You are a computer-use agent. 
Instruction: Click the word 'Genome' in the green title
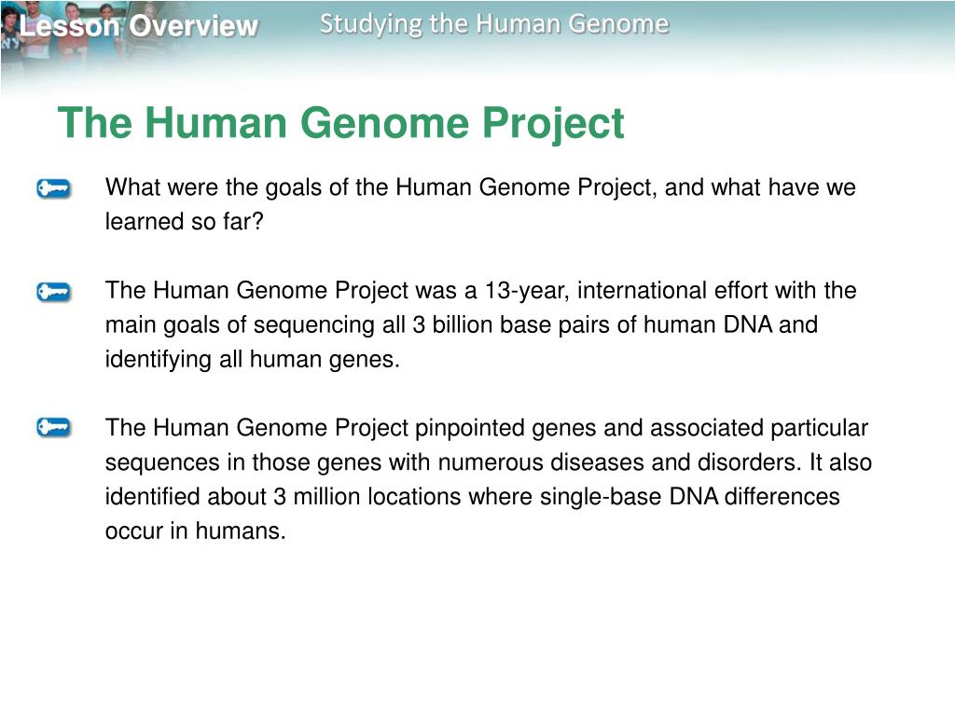[x=384, y=124]
